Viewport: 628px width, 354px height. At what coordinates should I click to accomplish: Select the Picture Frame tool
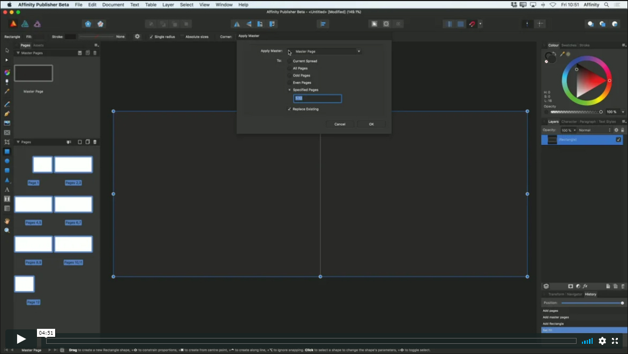click(7, 133)
